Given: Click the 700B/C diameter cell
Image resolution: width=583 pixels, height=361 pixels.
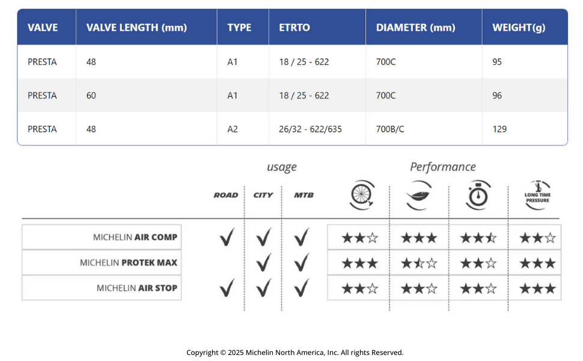Looking at the screenshot, I should coord(390,129).
